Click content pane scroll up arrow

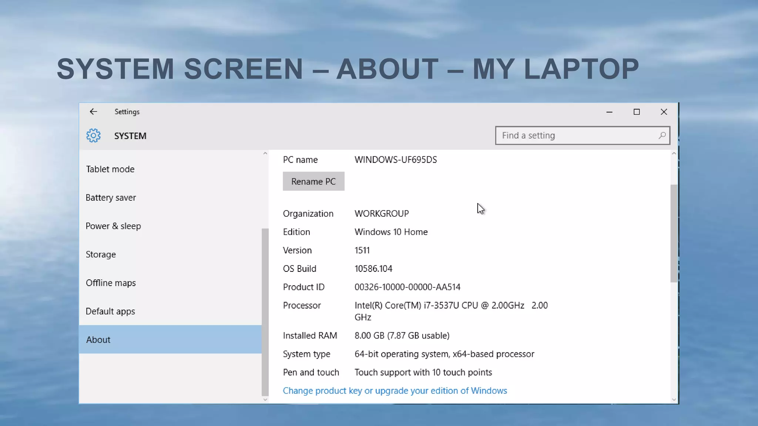(674, 153)
